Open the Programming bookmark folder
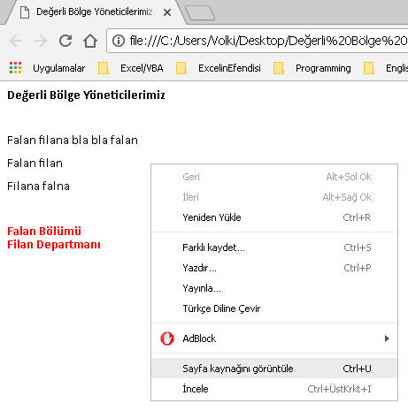 (x=312, y=68)
